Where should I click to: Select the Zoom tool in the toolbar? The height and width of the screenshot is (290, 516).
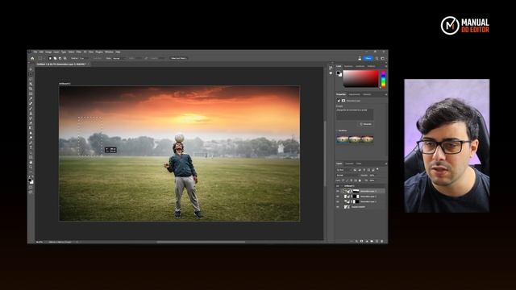[x=31, y=167]
